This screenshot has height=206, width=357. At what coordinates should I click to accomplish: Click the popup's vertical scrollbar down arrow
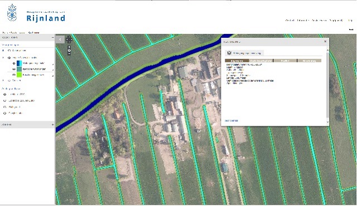click(x=327, y=122)
